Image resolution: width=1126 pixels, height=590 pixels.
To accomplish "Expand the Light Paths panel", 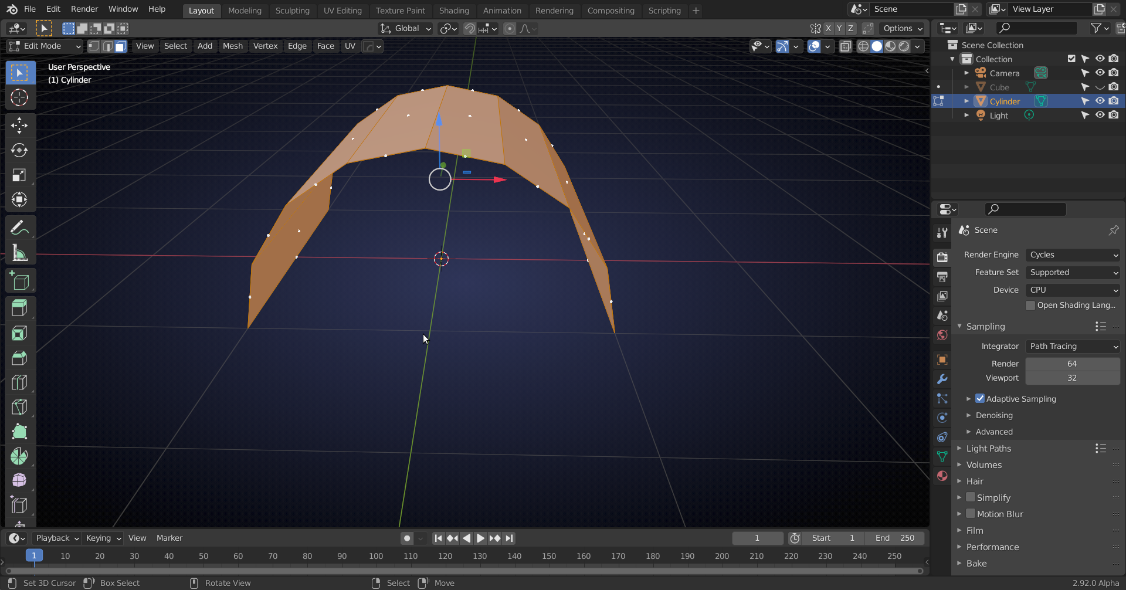I will 989,449.
